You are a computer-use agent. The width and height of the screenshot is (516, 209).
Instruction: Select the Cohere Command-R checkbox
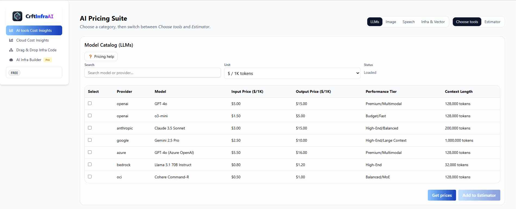pos(90,177)
